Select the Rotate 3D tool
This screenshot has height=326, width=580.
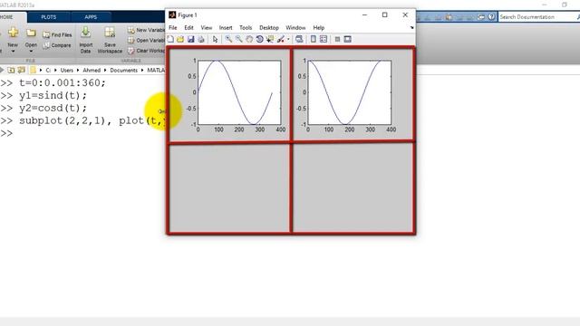260,39
